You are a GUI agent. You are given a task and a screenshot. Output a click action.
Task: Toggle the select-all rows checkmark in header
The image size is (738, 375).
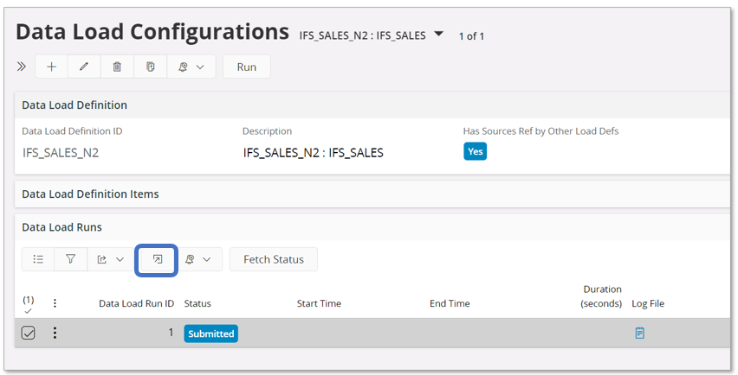[28, 309]
